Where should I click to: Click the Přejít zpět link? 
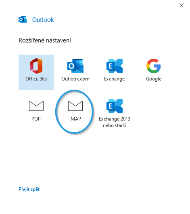coord(29,189)
